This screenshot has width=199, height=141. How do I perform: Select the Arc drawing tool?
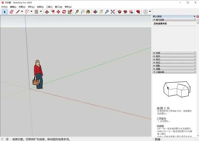click(x=27, y=12)
